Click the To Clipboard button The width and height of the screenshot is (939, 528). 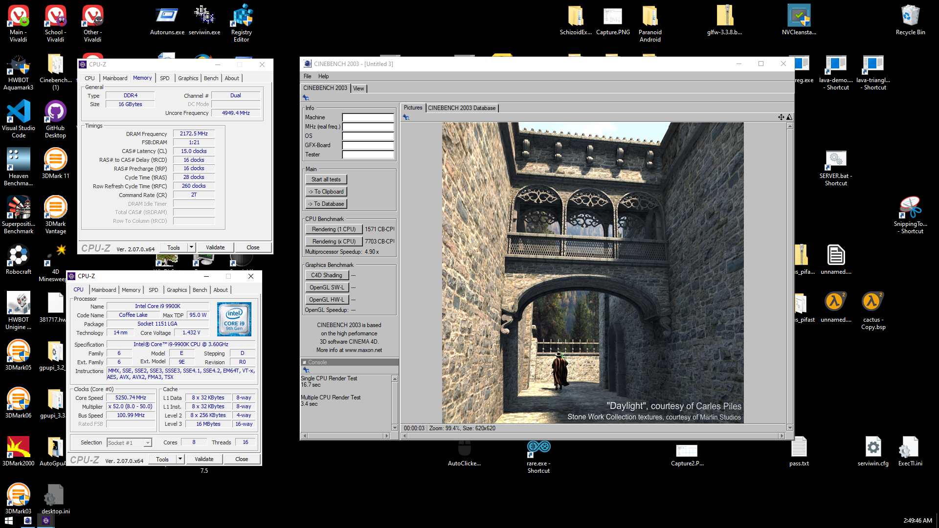pyautogui.click(x=326, y=192)
